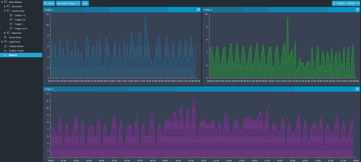The height and width of the screenshot is (162, 361).
Task: Open Fridge 1 chart in pop-out window
Action: (198, 10)
